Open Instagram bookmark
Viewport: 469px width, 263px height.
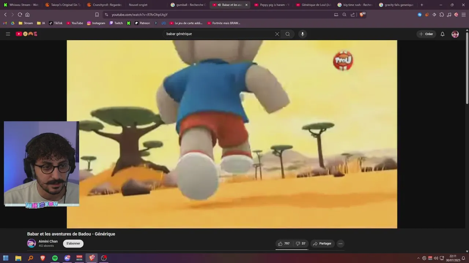pyautogui.click(x=96, y=23)
